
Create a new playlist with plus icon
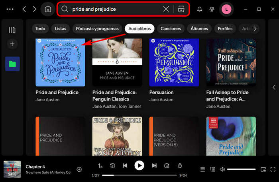tap(12, 44)
